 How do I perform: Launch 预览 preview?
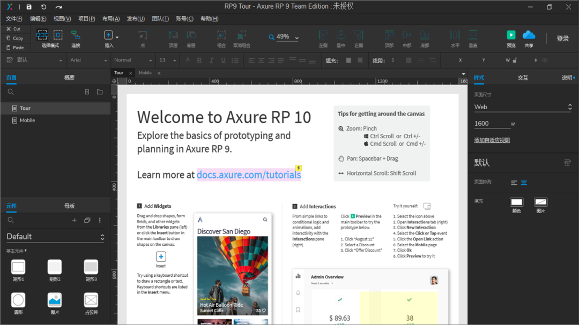point(511,35)
